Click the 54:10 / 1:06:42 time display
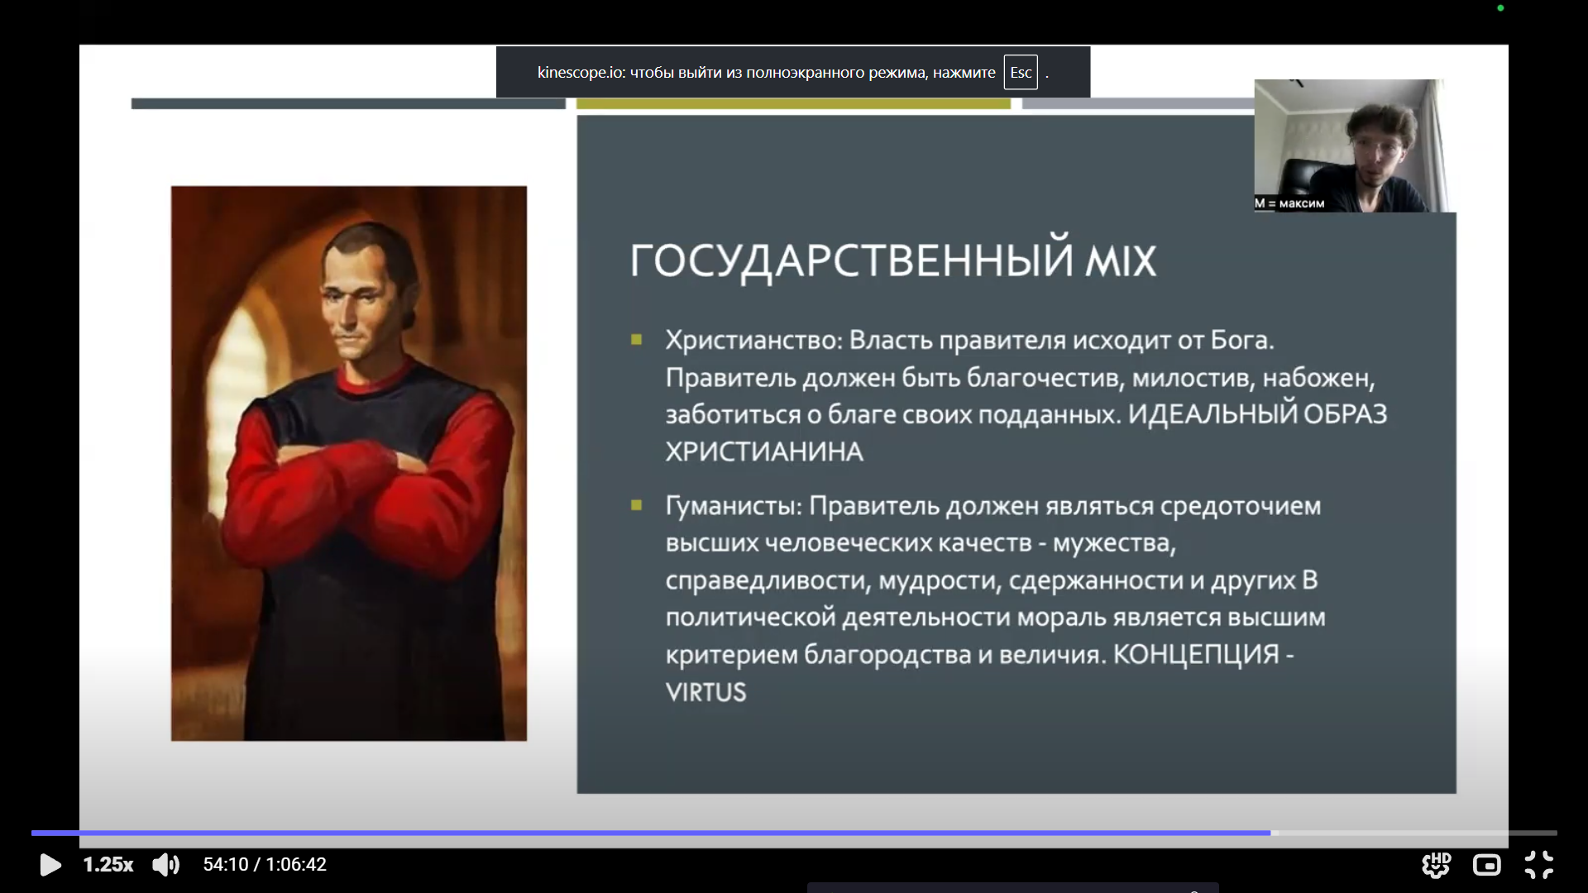 [x=265, y=865]
